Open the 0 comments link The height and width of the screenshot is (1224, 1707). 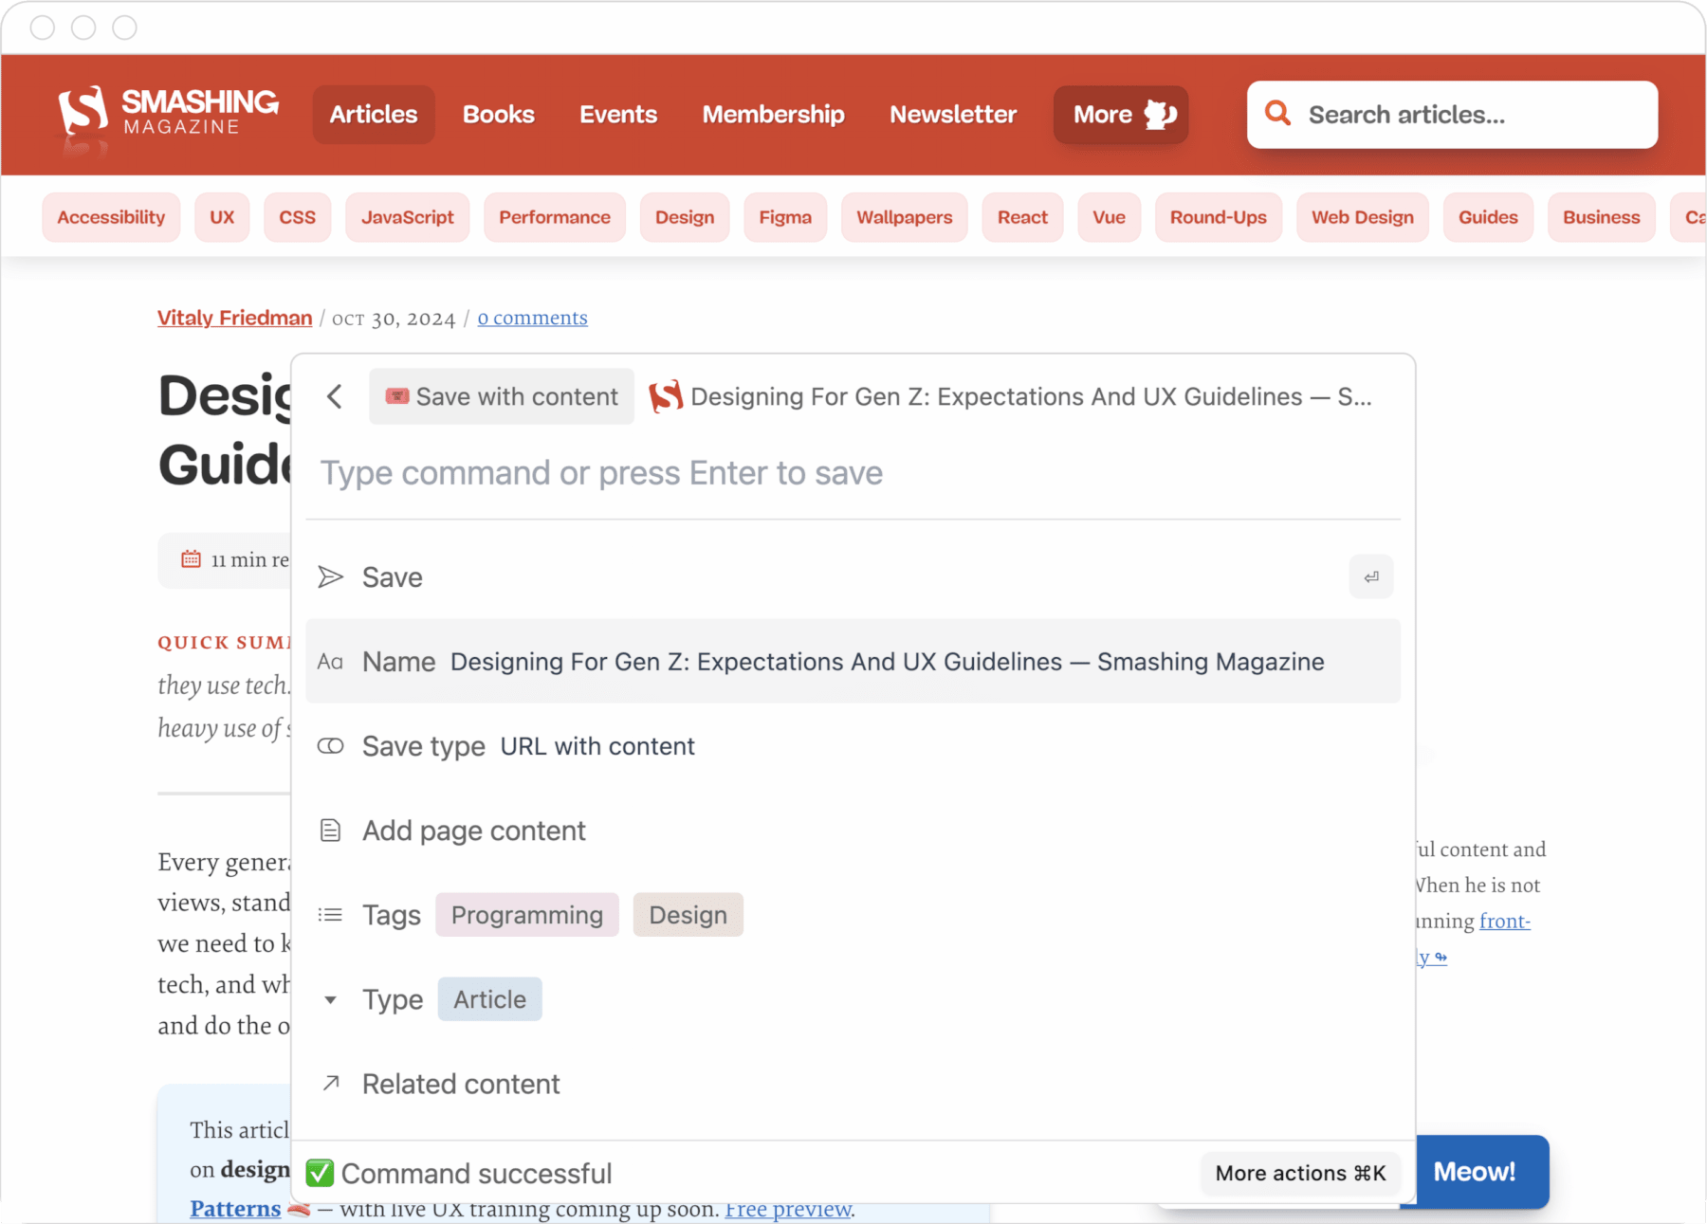coord(532,318)
